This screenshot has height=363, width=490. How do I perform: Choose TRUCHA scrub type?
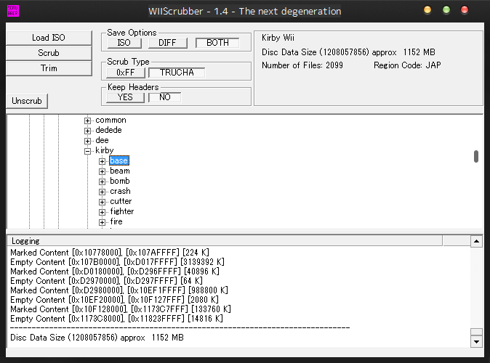coord(177,73)
